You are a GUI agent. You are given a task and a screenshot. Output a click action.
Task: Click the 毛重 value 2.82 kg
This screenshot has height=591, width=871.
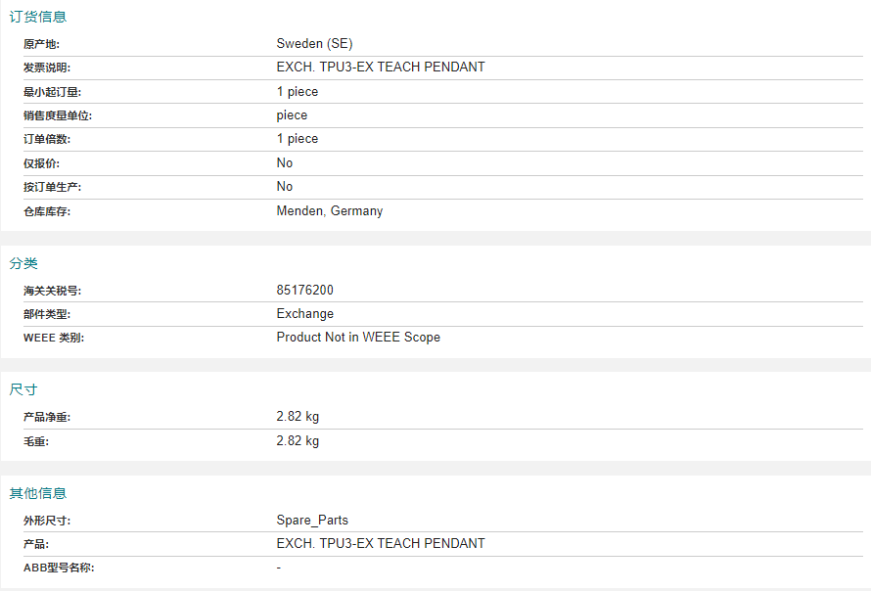click(x=298, y=441)
